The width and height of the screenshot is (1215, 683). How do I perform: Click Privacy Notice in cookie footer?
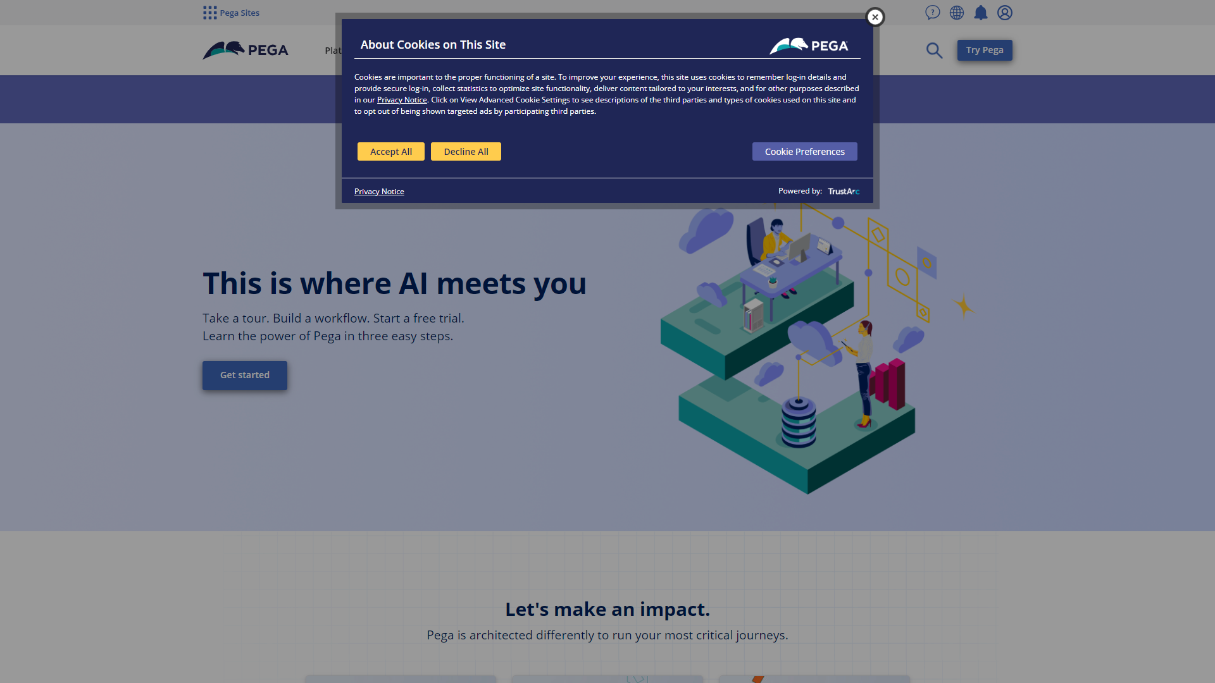click(x=379, y=191)
